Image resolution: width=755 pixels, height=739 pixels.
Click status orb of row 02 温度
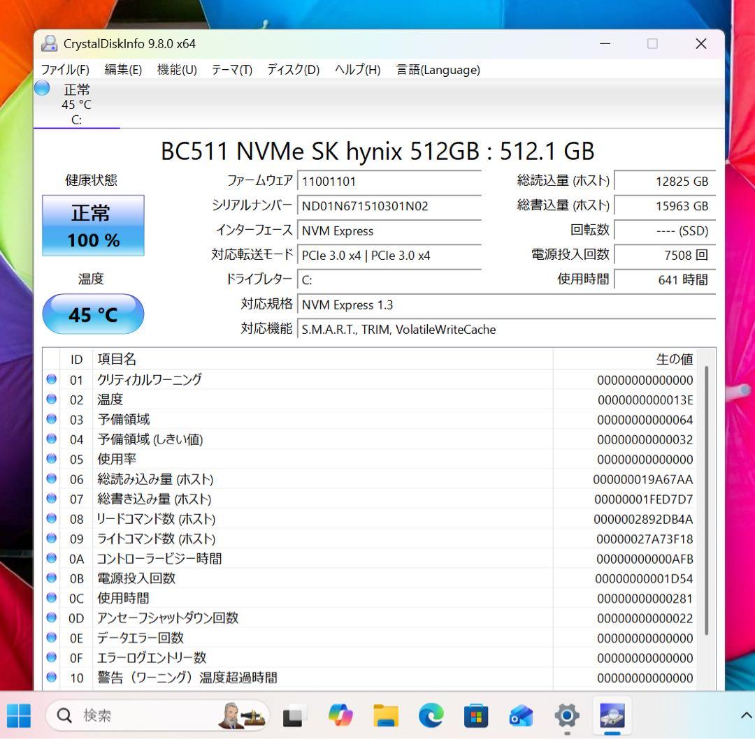(x=52, y=400)
